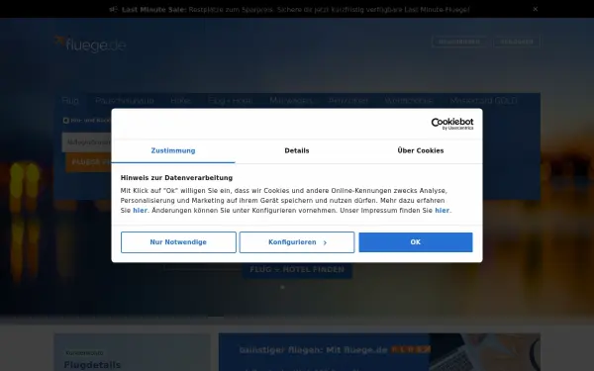Open the Impressum 'hier' link
Screen dimensions: 594x371
(443, 211)
